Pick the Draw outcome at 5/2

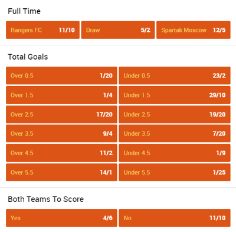coord(118,30)
